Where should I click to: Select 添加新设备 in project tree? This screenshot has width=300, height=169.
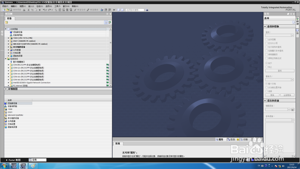pyautogui.click(x=18, y=32)
